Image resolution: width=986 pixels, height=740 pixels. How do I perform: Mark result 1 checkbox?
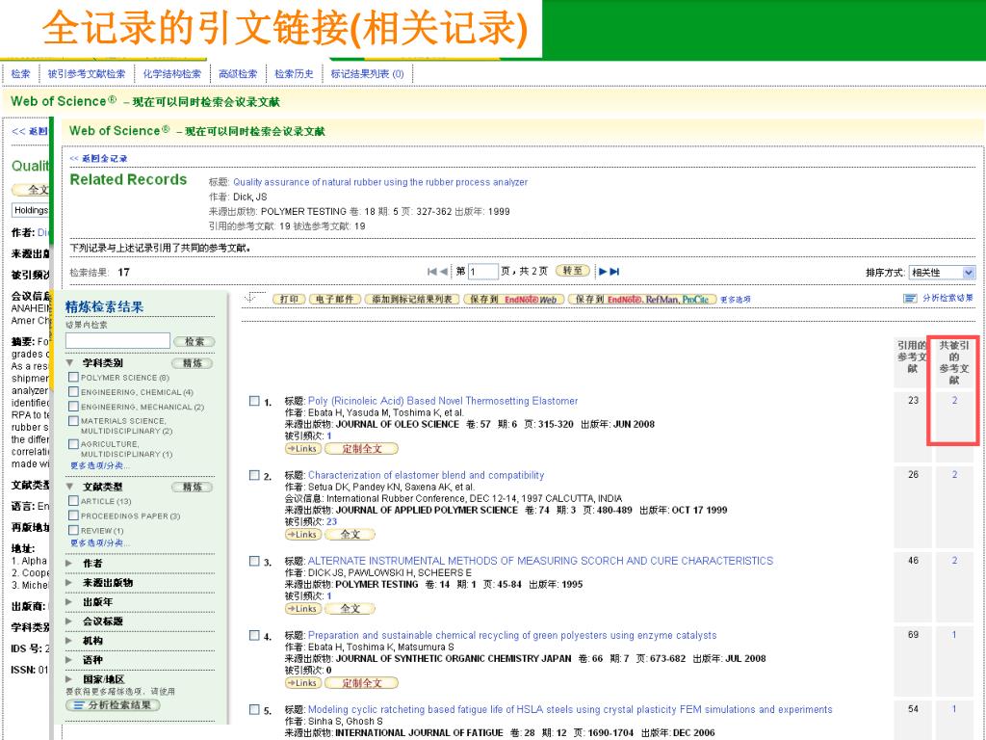pos(254,401)
